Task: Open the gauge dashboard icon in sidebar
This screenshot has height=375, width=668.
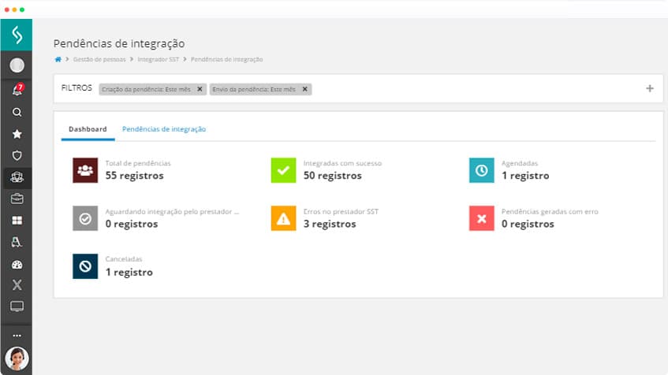Action: point(17,265)
